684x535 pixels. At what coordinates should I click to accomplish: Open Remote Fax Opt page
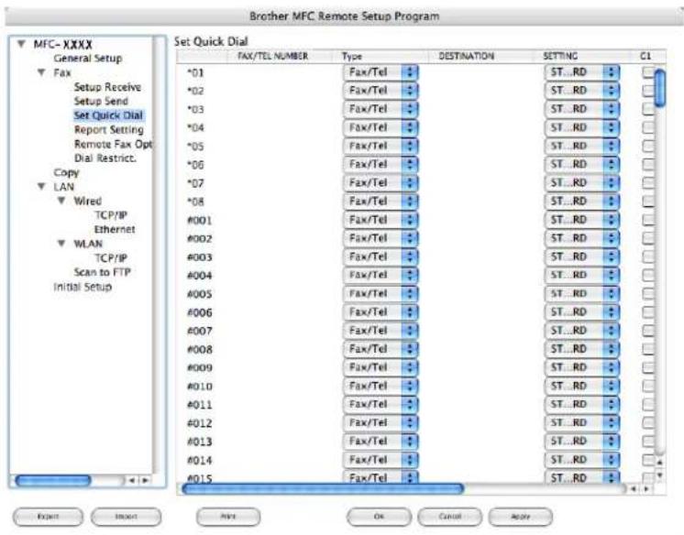[113, 144]
